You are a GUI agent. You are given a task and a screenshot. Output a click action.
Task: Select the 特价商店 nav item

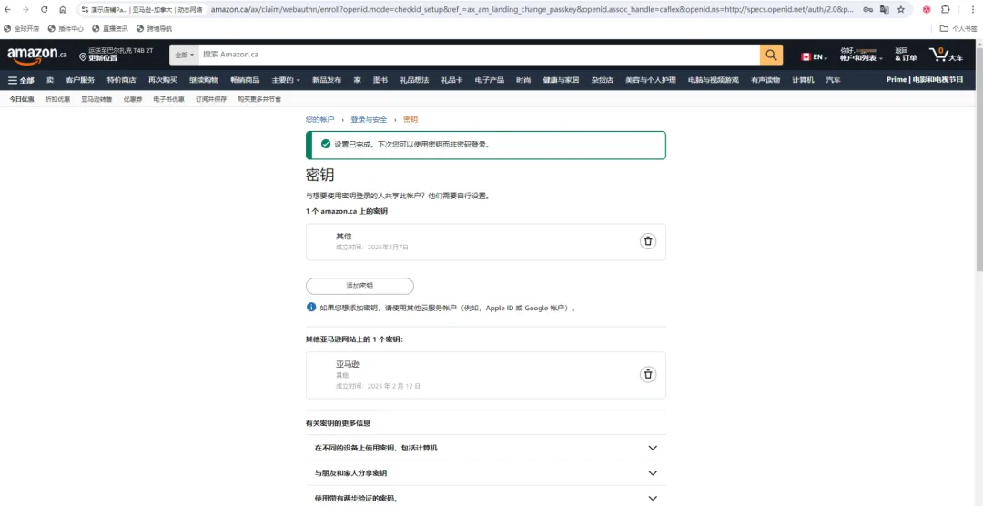click(121, 80)
